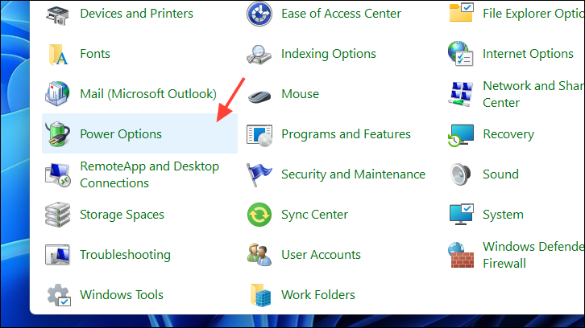Open the Ease of Access Center icon

tap(259, 14)
